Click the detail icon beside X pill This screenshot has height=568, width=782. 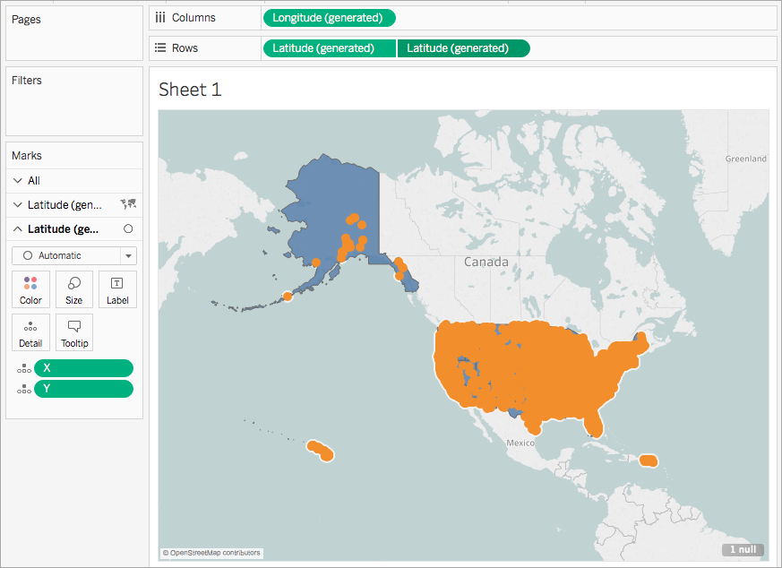pos(23,368)
